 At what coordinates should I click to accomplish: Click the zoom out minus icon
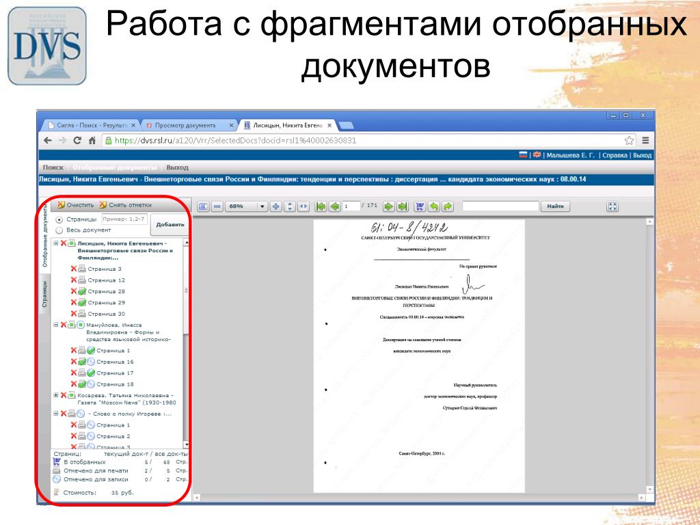(x=217, y=206)
